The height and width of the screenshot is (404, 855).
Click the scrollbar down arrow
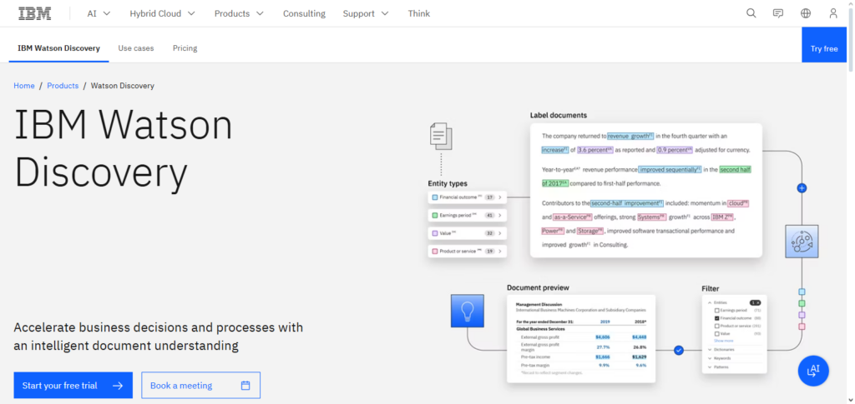pyautogui.click(x=851, y=400)
